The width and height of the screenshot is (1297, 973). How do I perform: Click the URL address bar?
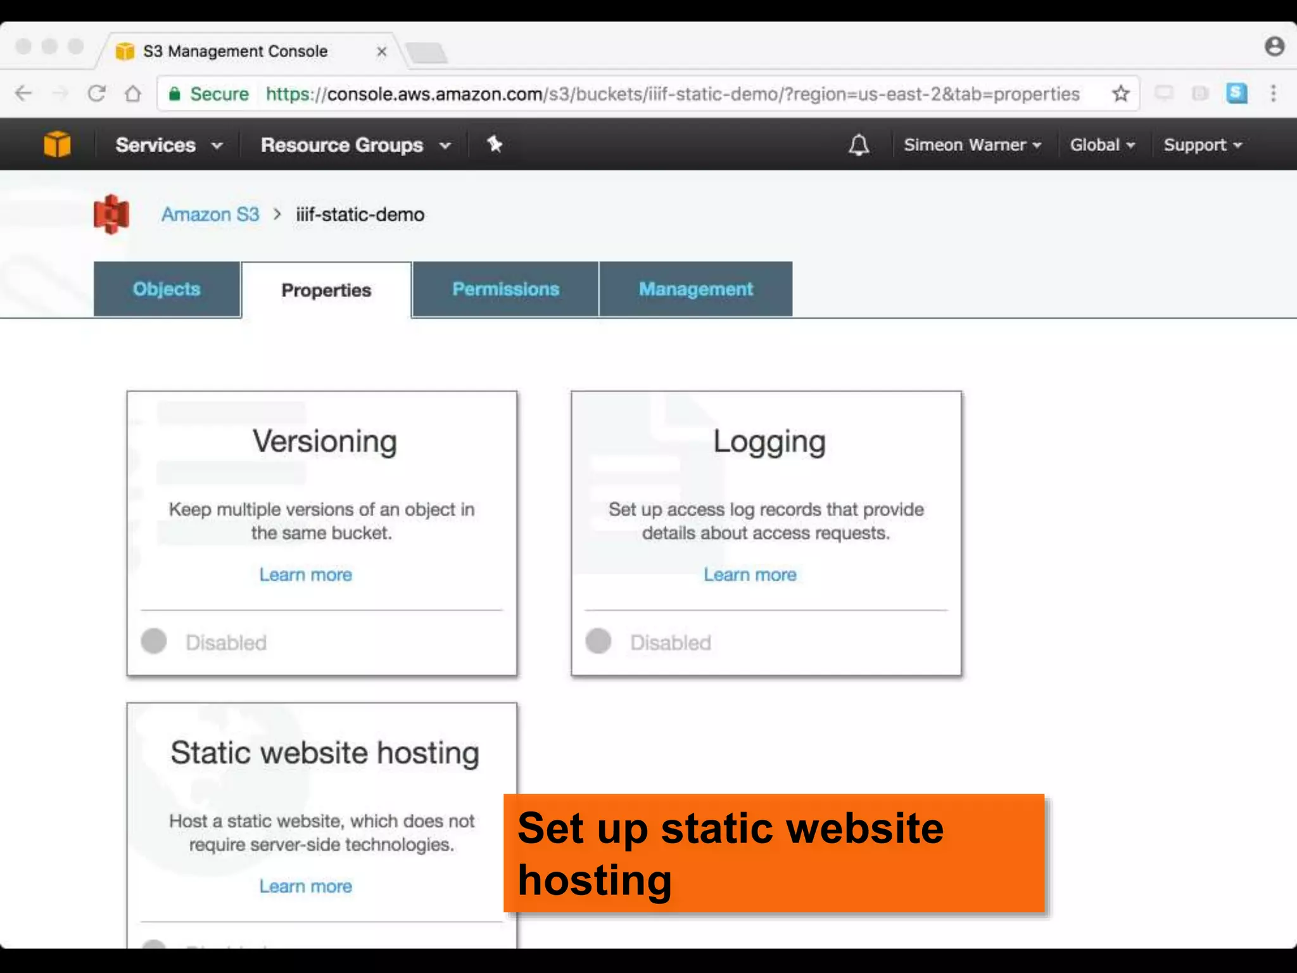pyautogui.click(x=648, y=94)
